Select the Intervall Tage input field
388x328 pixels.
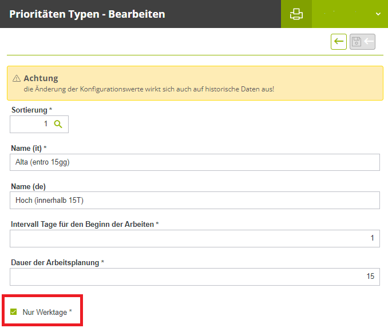pos(195,238)
